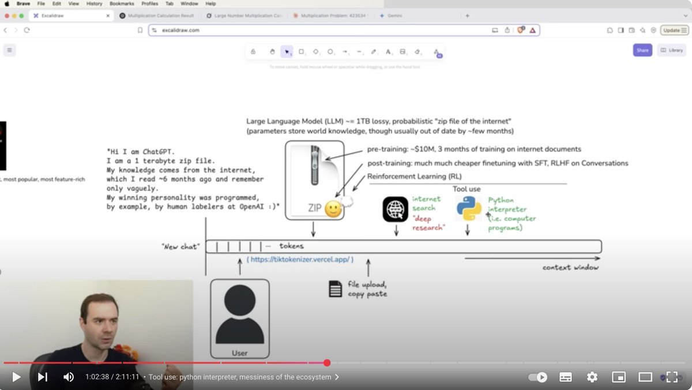Reload the page
The height and width of the screenshot is (390, 692).
click(x=27, y=30)
